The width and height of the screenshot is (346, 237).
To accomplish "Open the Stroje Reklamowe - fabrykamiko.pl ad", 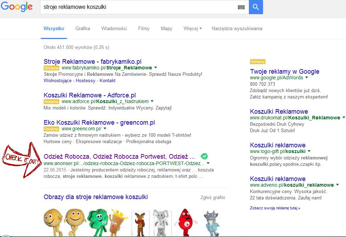I will [x=93, y=62].
